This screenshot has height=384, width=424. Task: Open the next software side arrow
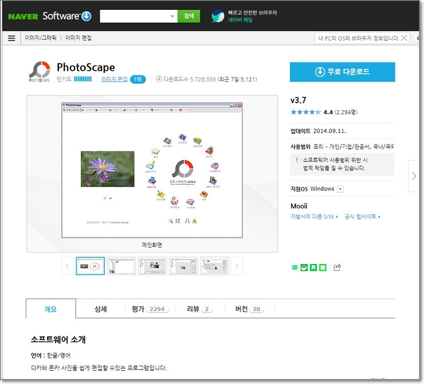click(x=414, y=176)
